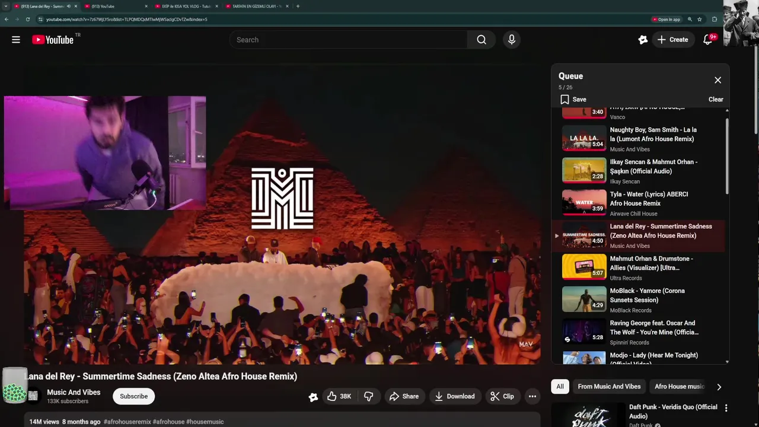The height and width of the screenshot is (427, 759).
Task: Play 'Tyla - Water (Lyrics) ABERCI' from the queue
Action: tap(638, 203)
